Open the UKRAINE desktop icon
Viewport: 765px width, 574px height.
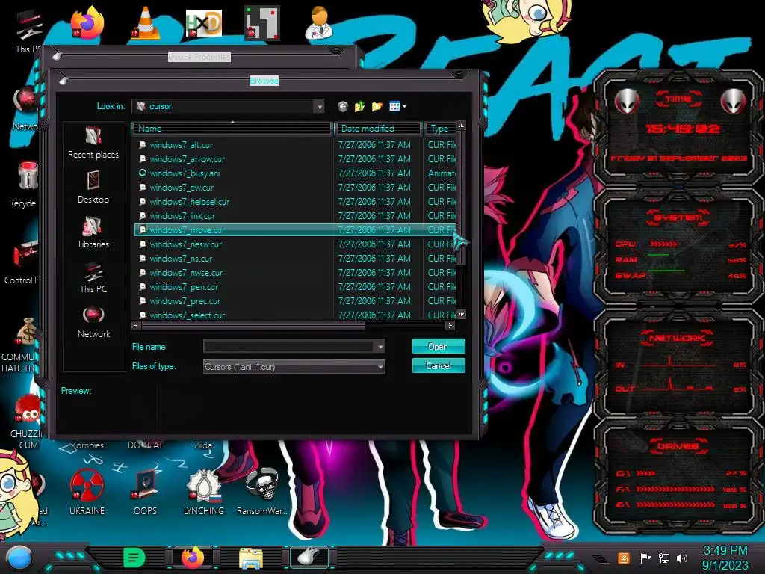[87, 492]
